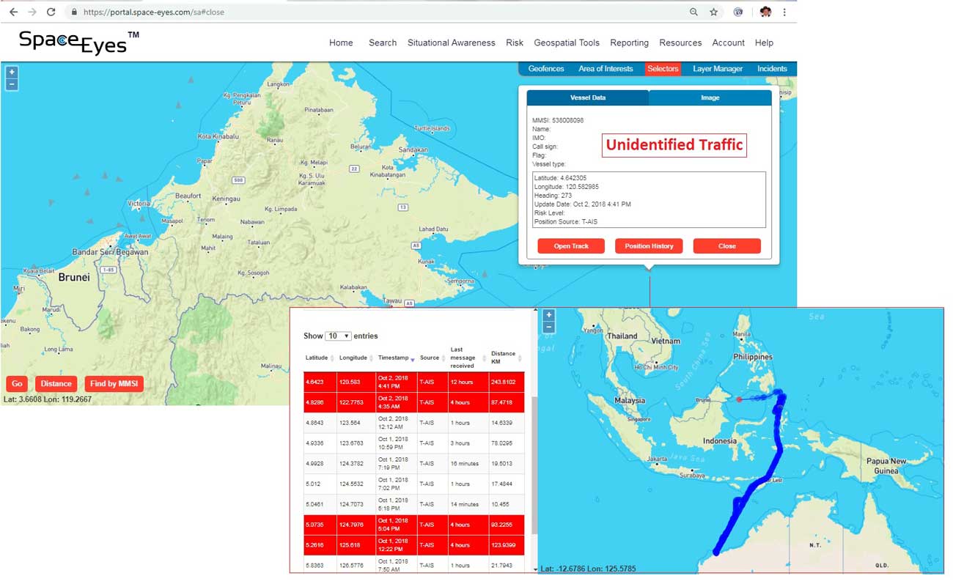Open the Situational Awareness menu
Image resolution: width=953 pixels, height=584 pixels.
tap(451, 42)
